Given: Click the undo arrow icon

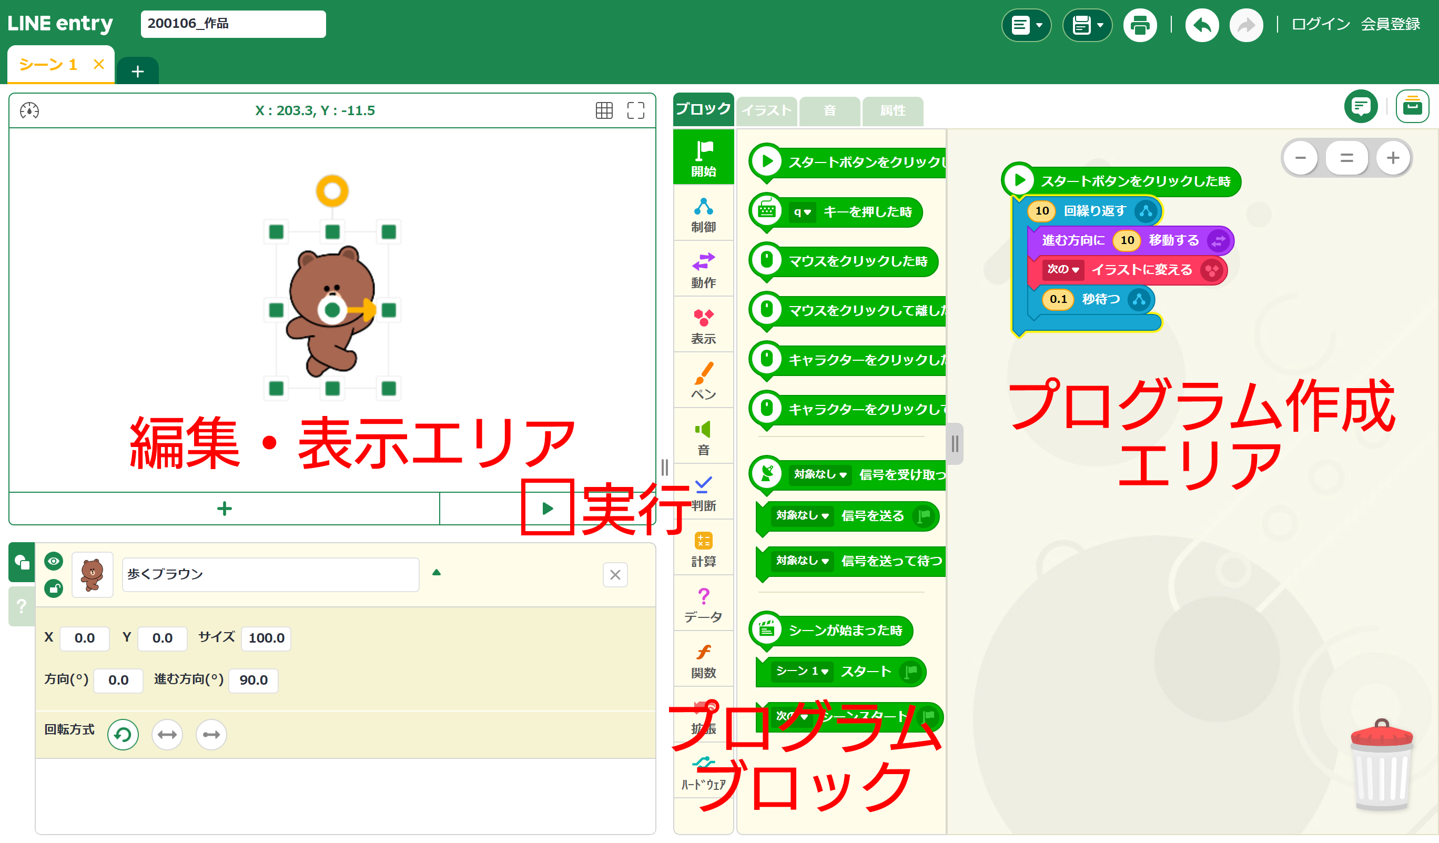Looking at the screenshot, I should [x=1202, y=24].
